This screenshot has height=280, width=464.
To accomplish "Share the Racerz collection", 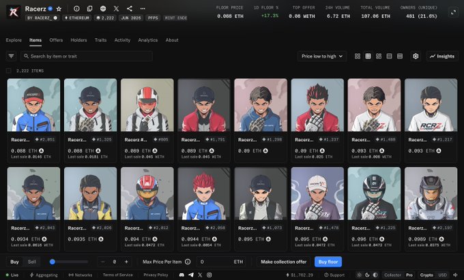I will point(130,9).
